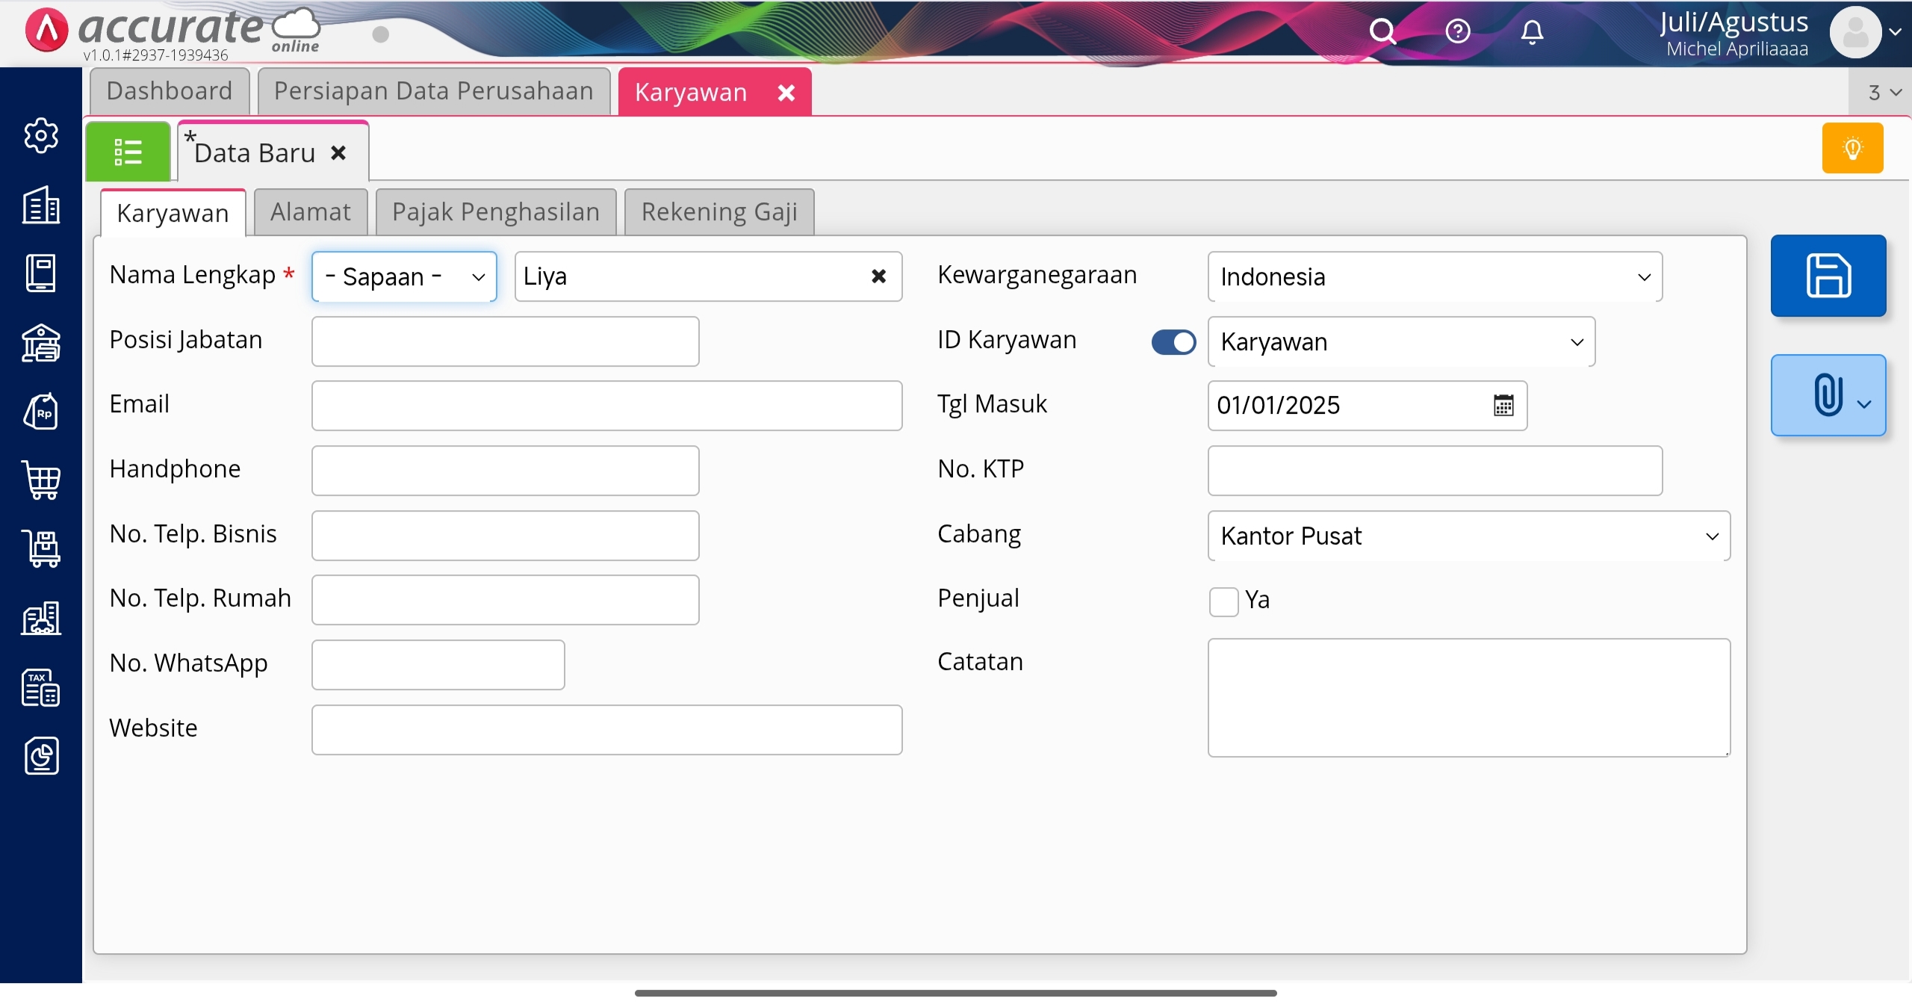Open the TAX module sidebar icon

coord(41,687)
